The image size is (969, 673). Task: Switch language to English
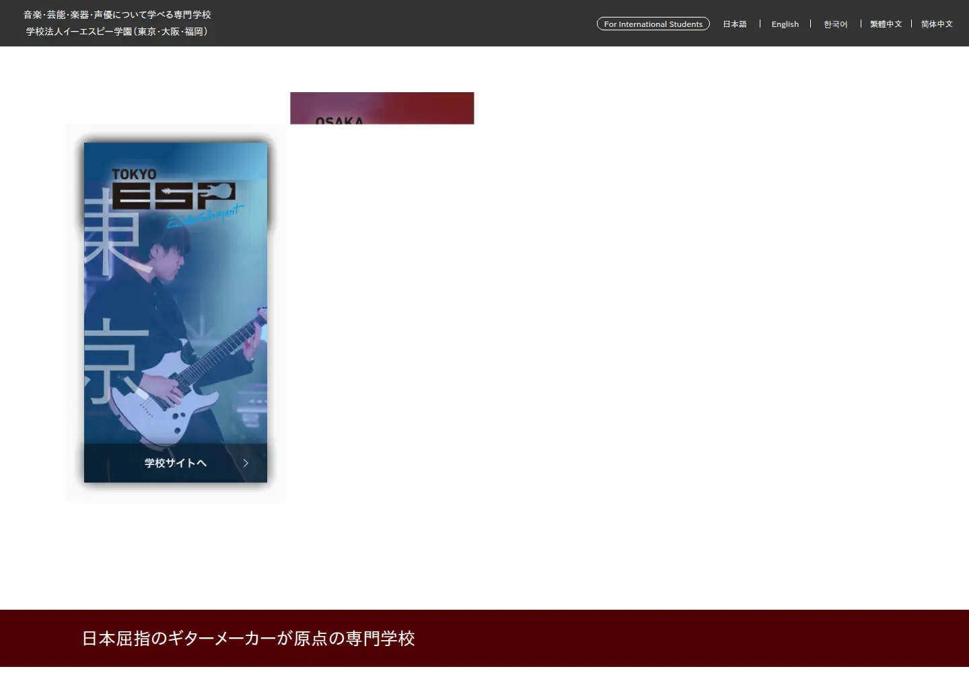(x=785, y=24)
